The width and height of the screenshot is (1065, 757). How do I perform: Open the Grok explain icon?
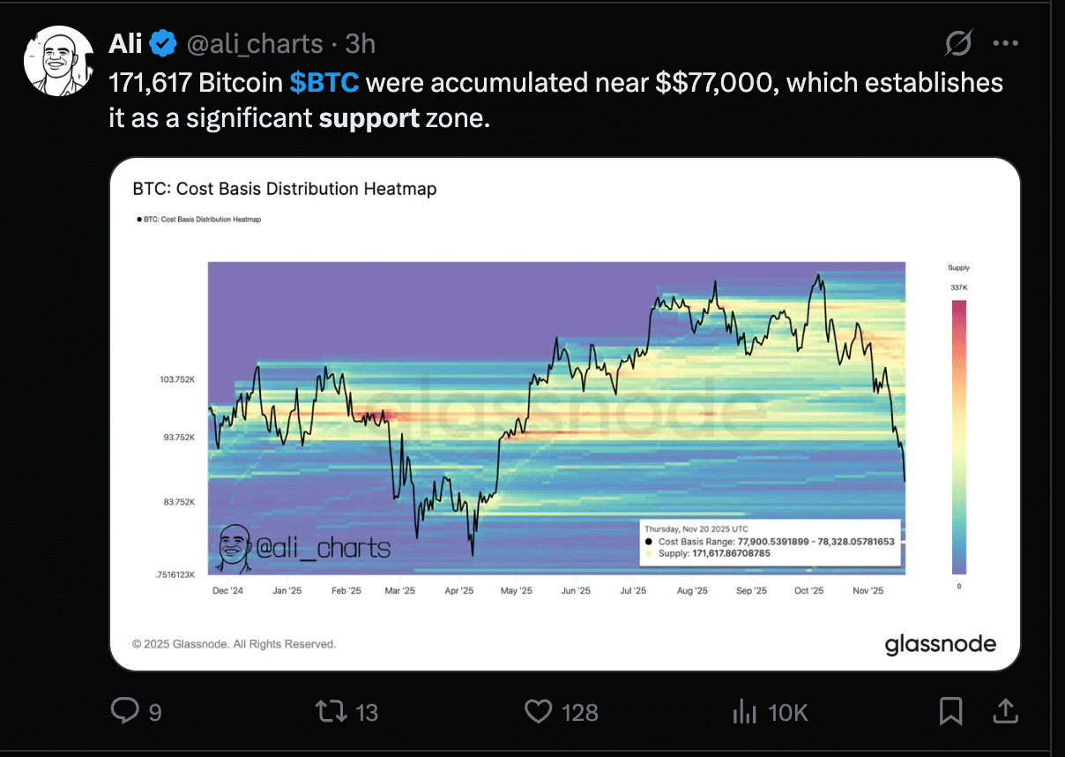[x=958, y=42]
